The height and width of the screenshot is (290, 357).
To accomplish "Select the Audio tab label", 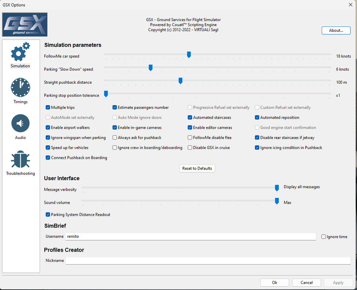I will click(x=20, y=138).
